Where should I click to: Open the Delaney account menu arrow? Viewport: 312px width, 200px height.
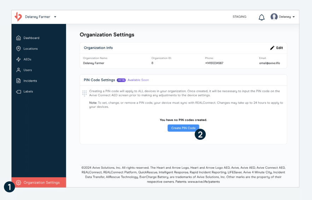294,17
